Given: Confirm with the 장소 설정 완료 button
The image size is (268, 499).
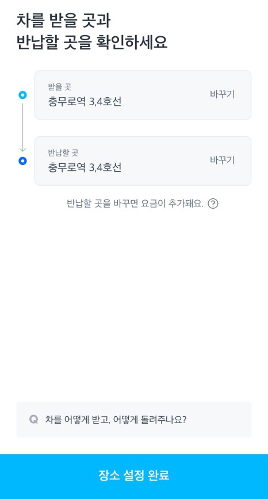Looking at the screenshot, I should (134, 477).
